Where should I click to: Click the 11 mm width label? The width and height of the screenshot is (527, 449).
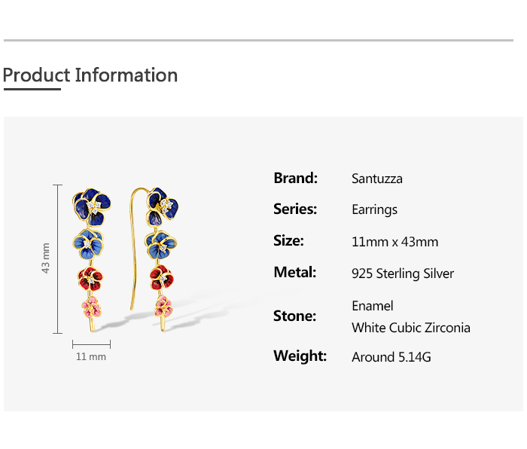[x=91, y=356]
